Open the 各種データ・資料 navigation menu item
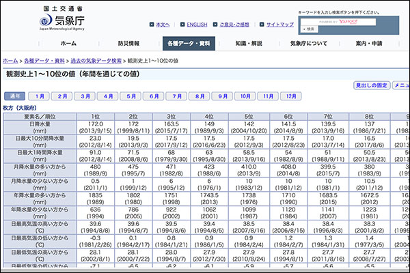This screenshot has height=273, width=410. click(x=189, y=44)
